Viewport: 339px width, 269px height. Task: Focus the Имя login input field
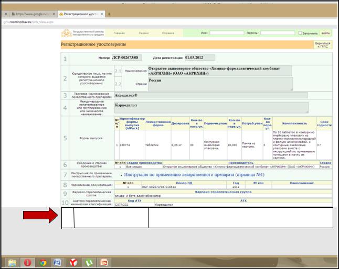[x=227, y=33]
